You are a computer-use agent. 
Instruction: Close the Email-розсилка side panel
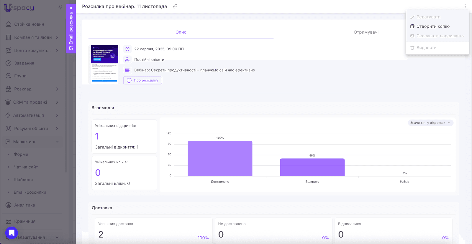pyautogui.click(x=71, y=8)
